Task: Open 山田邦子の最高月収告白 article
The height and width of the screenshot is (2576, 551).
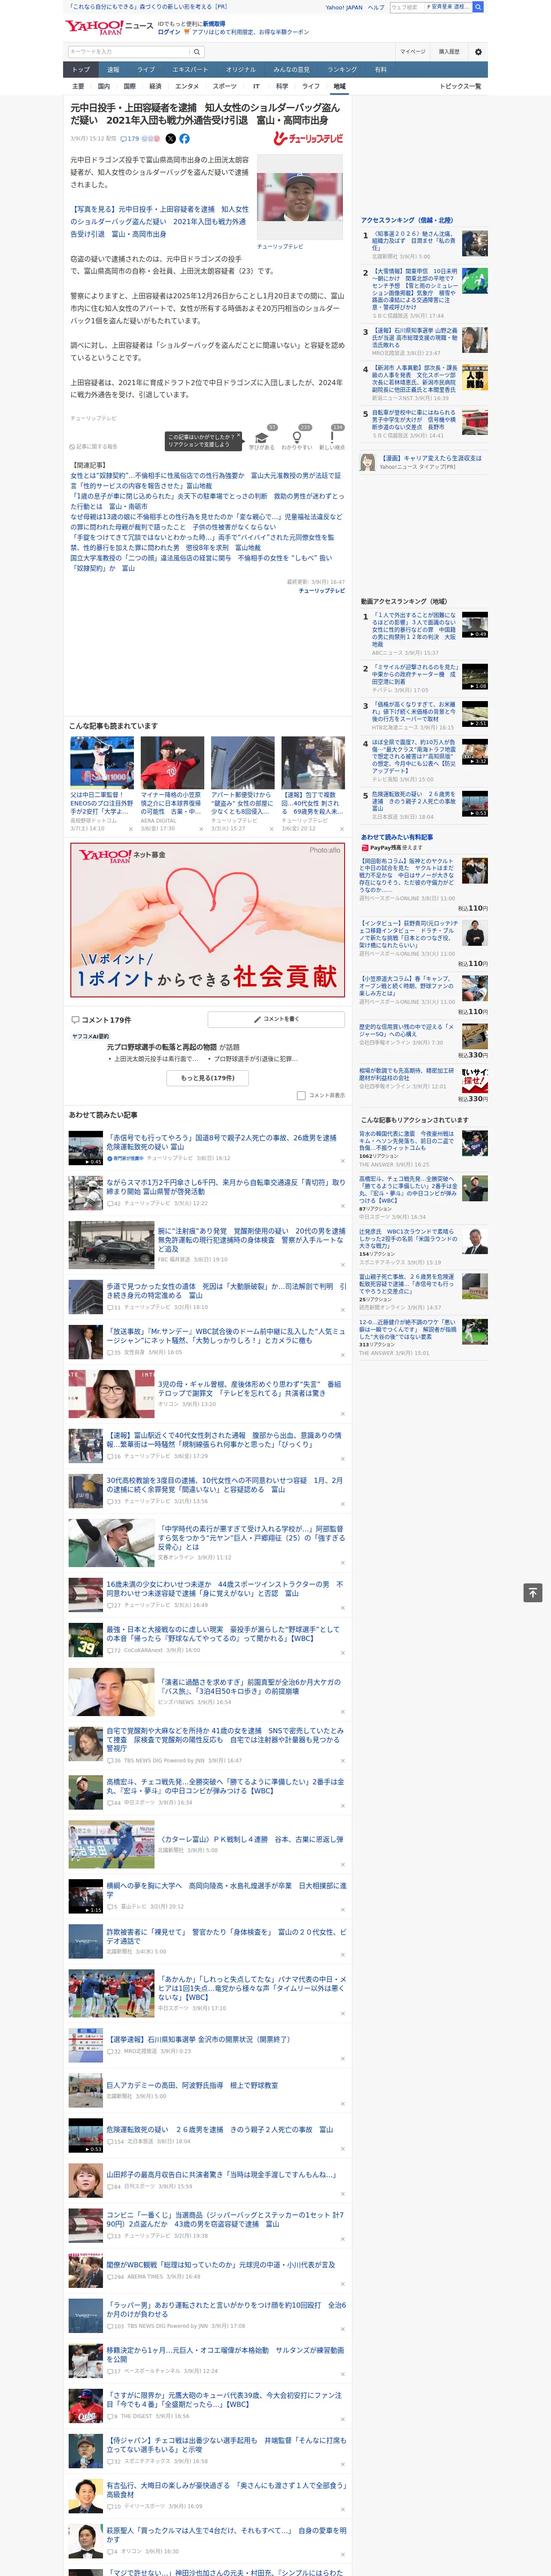Action: [x=221, y=2174]
